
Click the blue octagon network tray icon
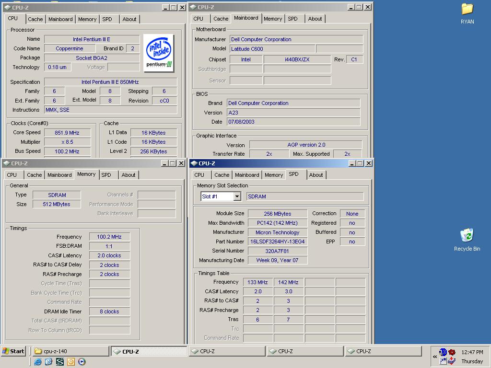coord(443,352)
